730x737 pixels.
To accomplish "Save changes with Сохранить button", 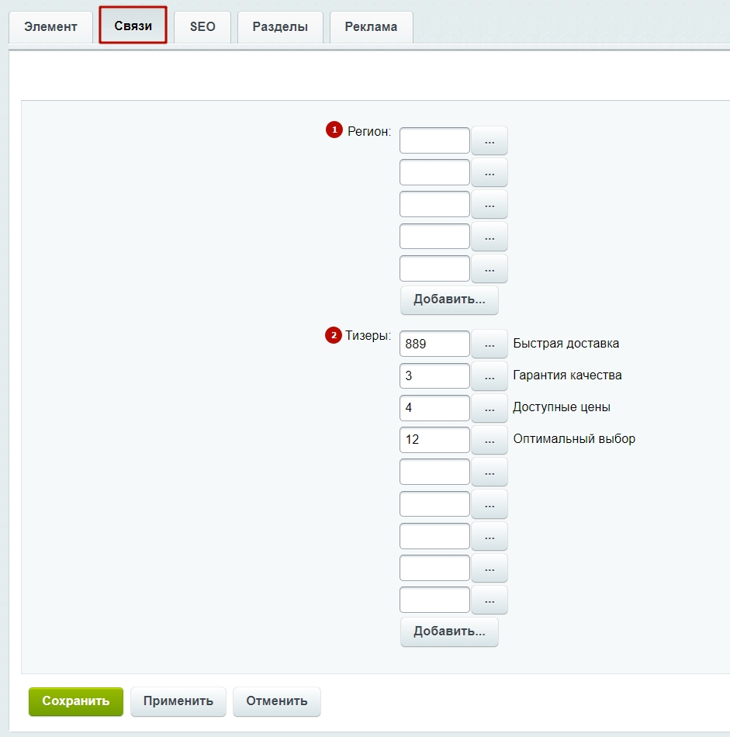I will [76, 702].
